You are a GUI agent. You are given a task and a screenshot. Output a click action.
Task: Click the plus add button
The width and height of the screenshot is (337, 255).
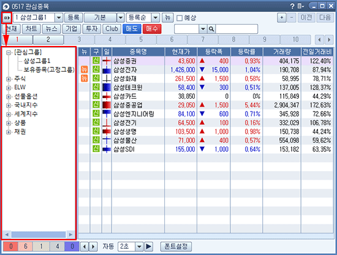[x=282, y=18]
